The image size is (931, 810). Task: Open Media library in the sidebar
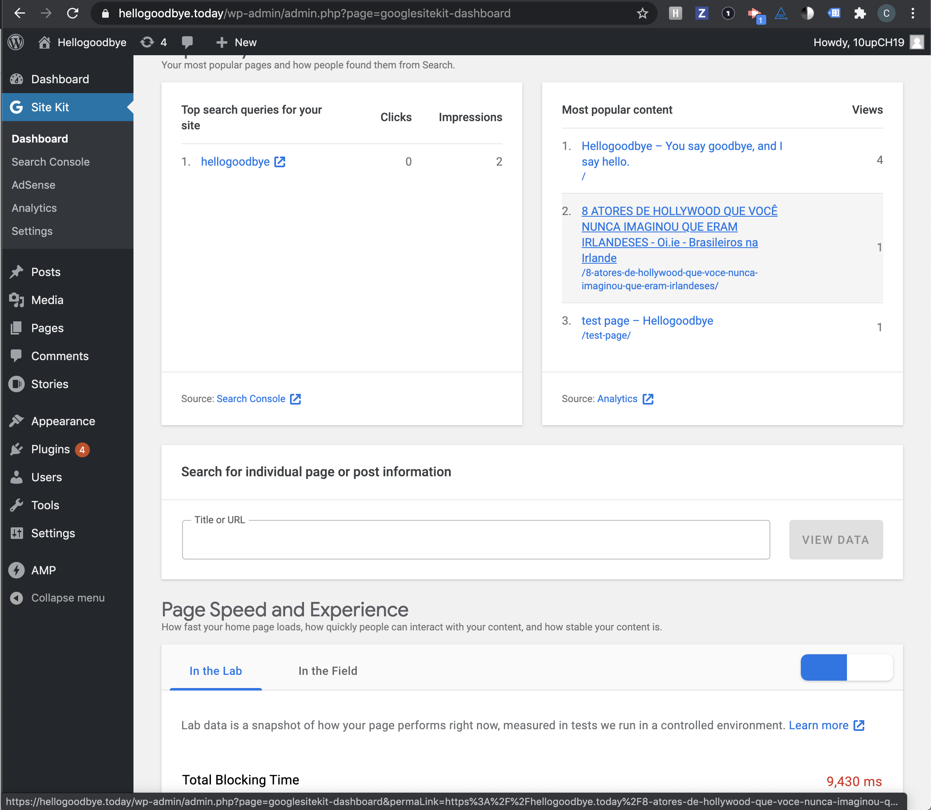pos(67,300)
